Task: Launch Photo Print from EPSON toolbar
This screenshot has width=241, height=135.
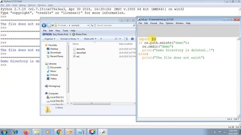Action: click(79, 34)
